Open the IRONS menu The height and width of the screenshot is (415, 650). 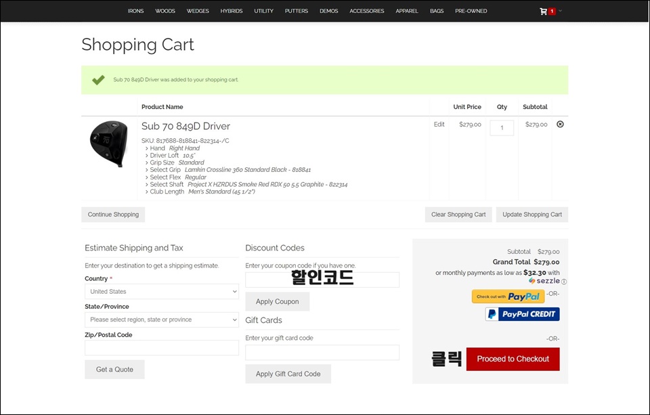click(135, 12)
